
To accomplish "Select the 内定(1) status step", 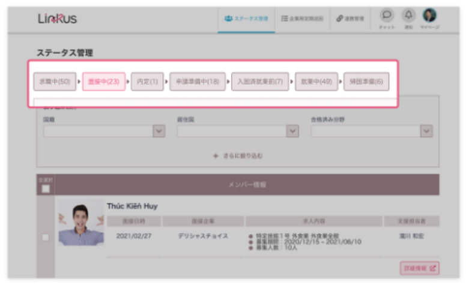I will point(147,82).
